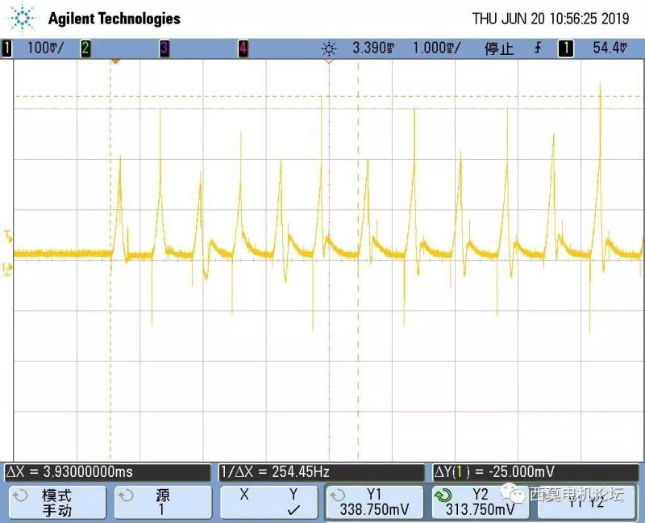Image resolution: width=645 pixels, height=523 pixels.
Task: Select the green channel 2 indicator
Action: 85,48
